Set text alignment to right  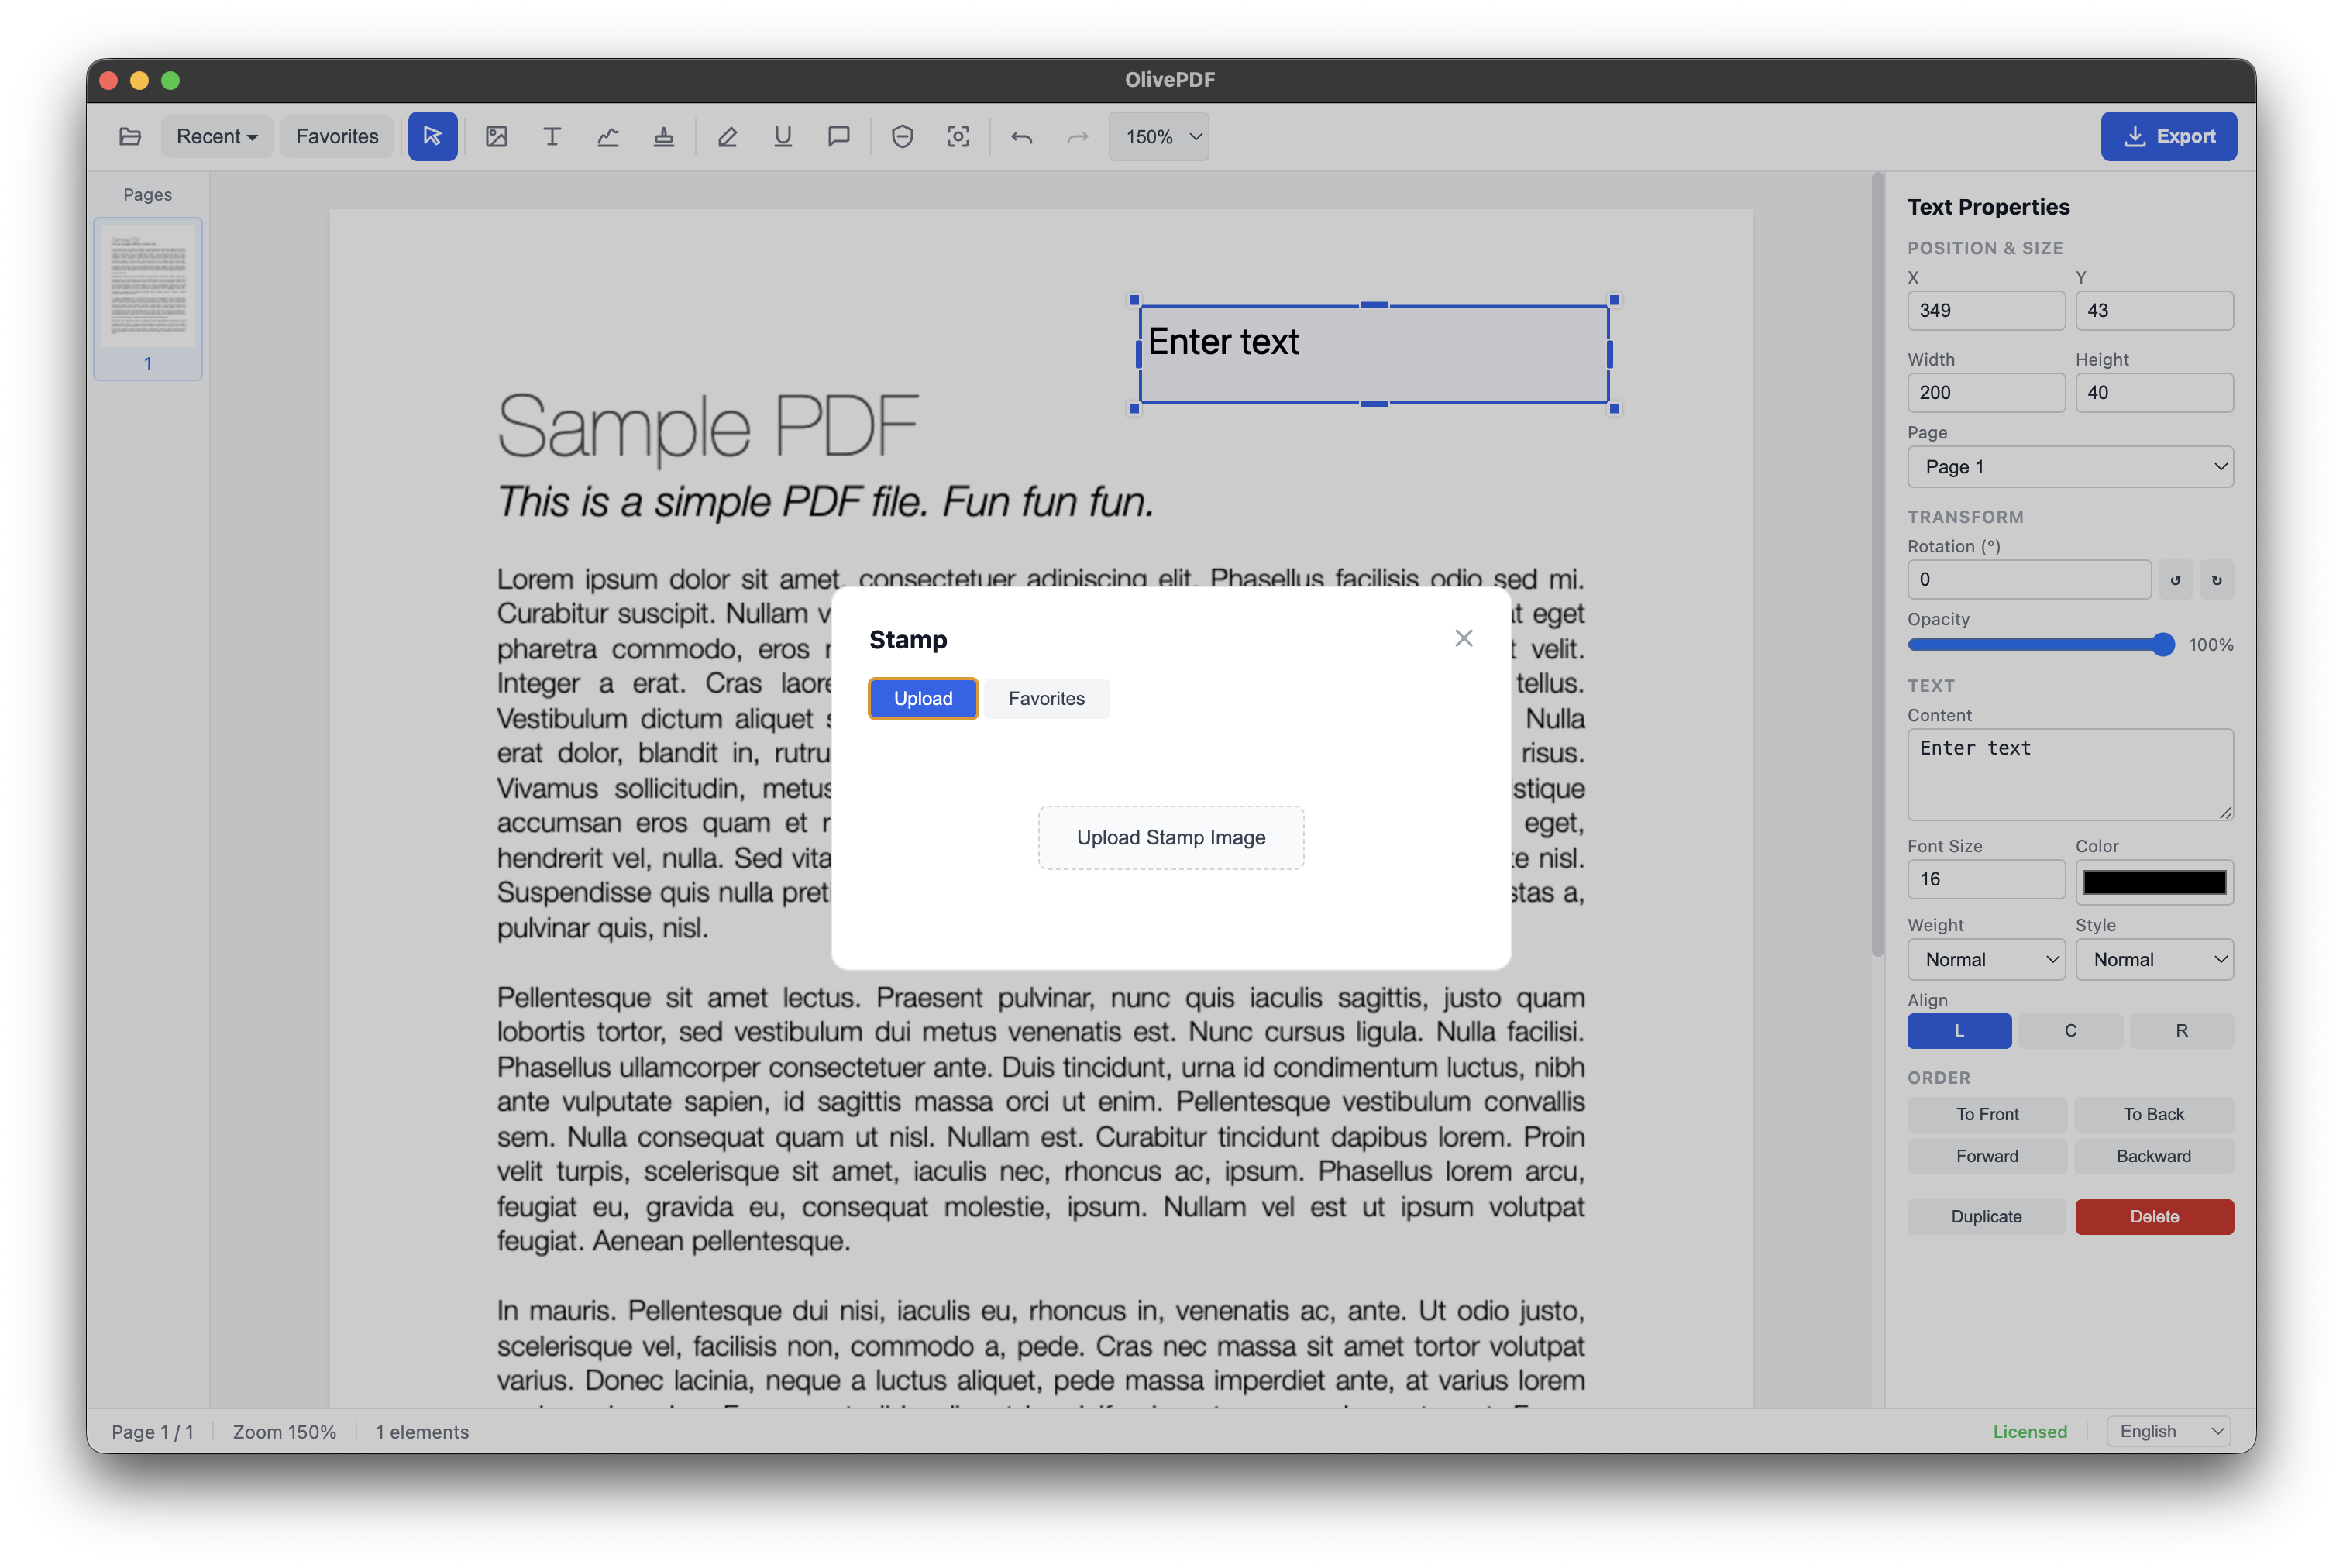point(2181,1031)
